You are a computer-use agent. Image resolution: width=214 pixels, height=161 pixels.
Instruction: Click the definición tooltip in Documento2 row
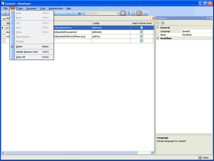(111, 32)
